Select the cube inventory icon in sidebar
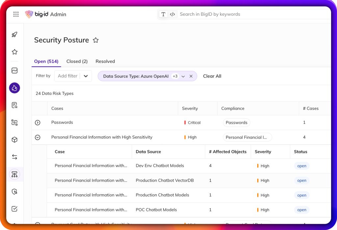The width and height of the screenshot is (337, 230). (14, 139)
